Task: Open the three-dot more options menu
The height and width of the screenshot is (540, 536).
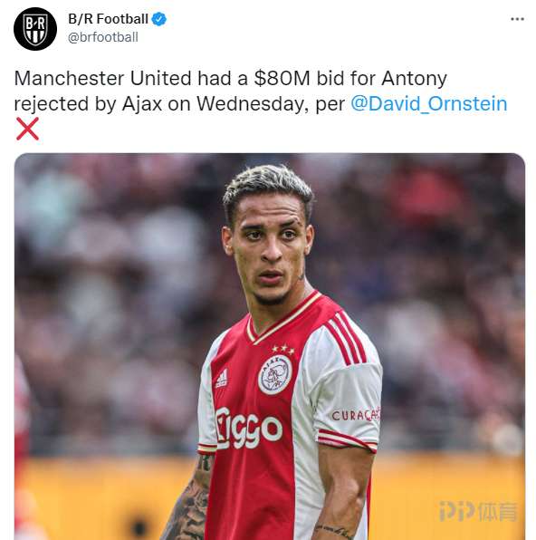Action: [x=517, y=19]
